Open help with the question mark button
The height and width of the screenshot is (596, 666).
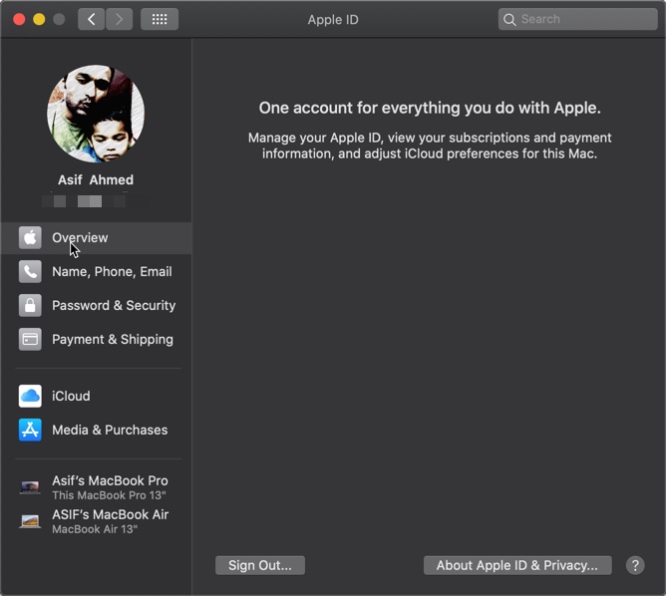635,565
